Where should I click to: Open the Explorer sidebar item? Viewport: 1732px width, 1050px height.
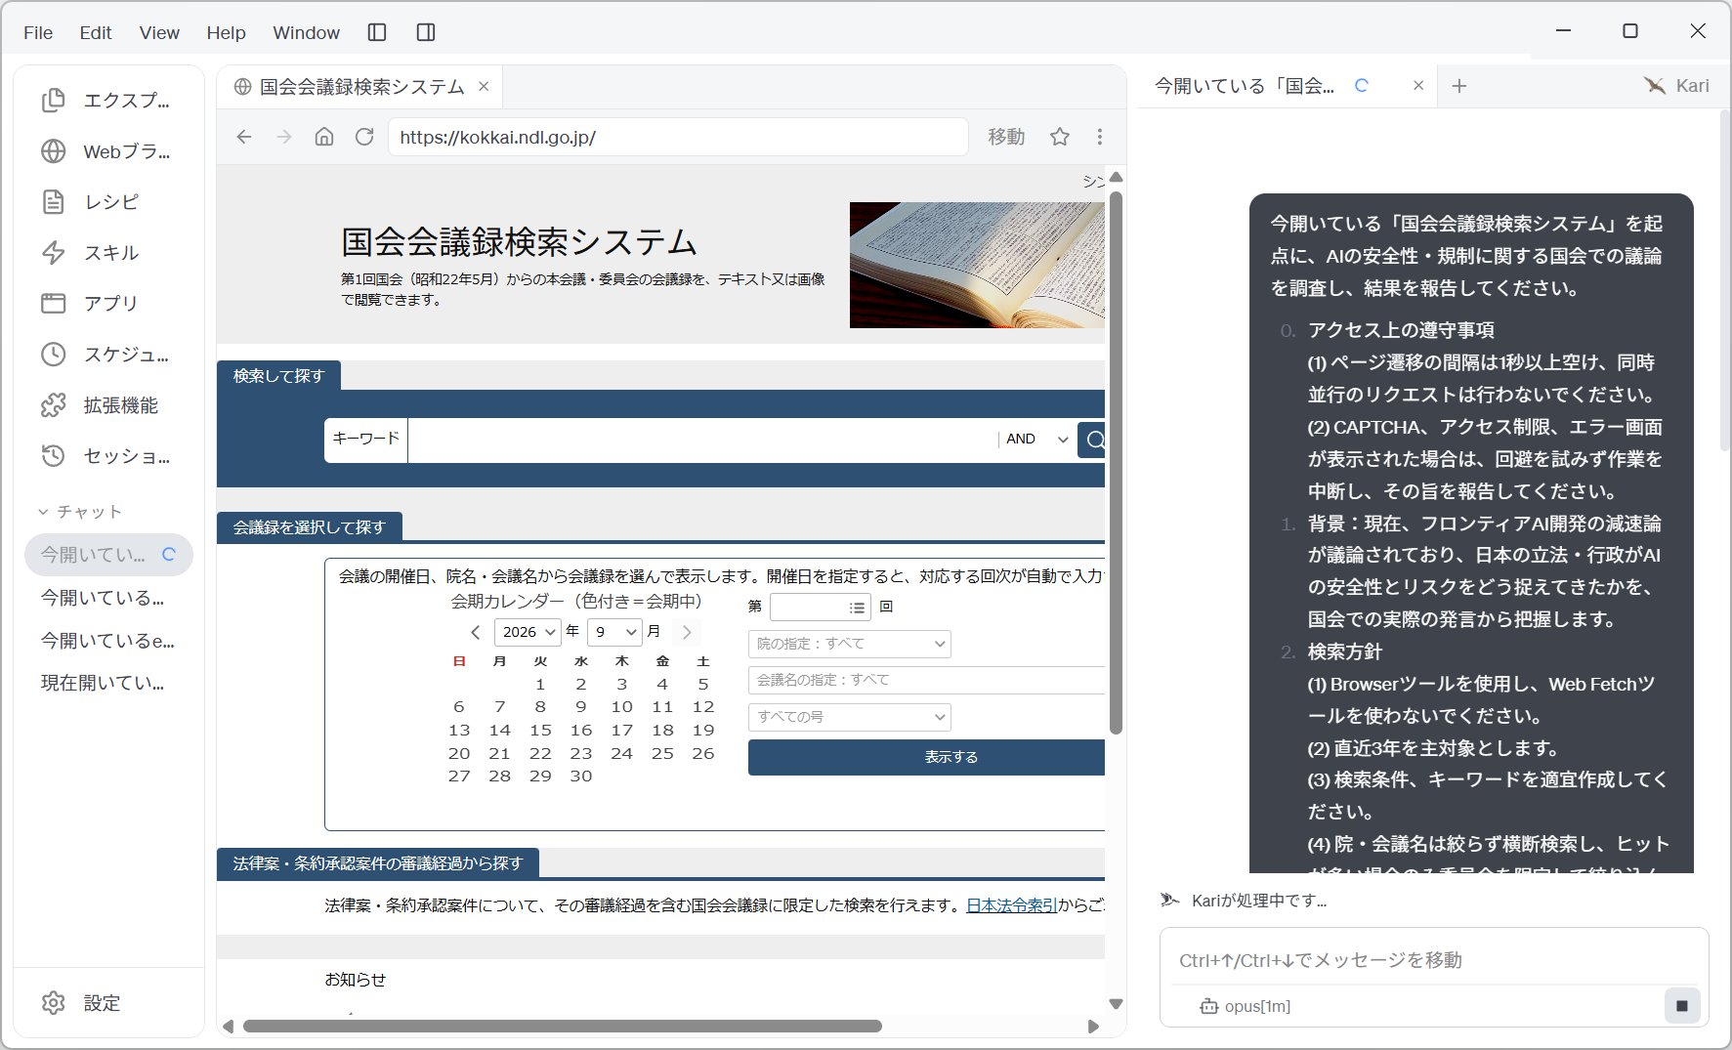click(107, 101)
